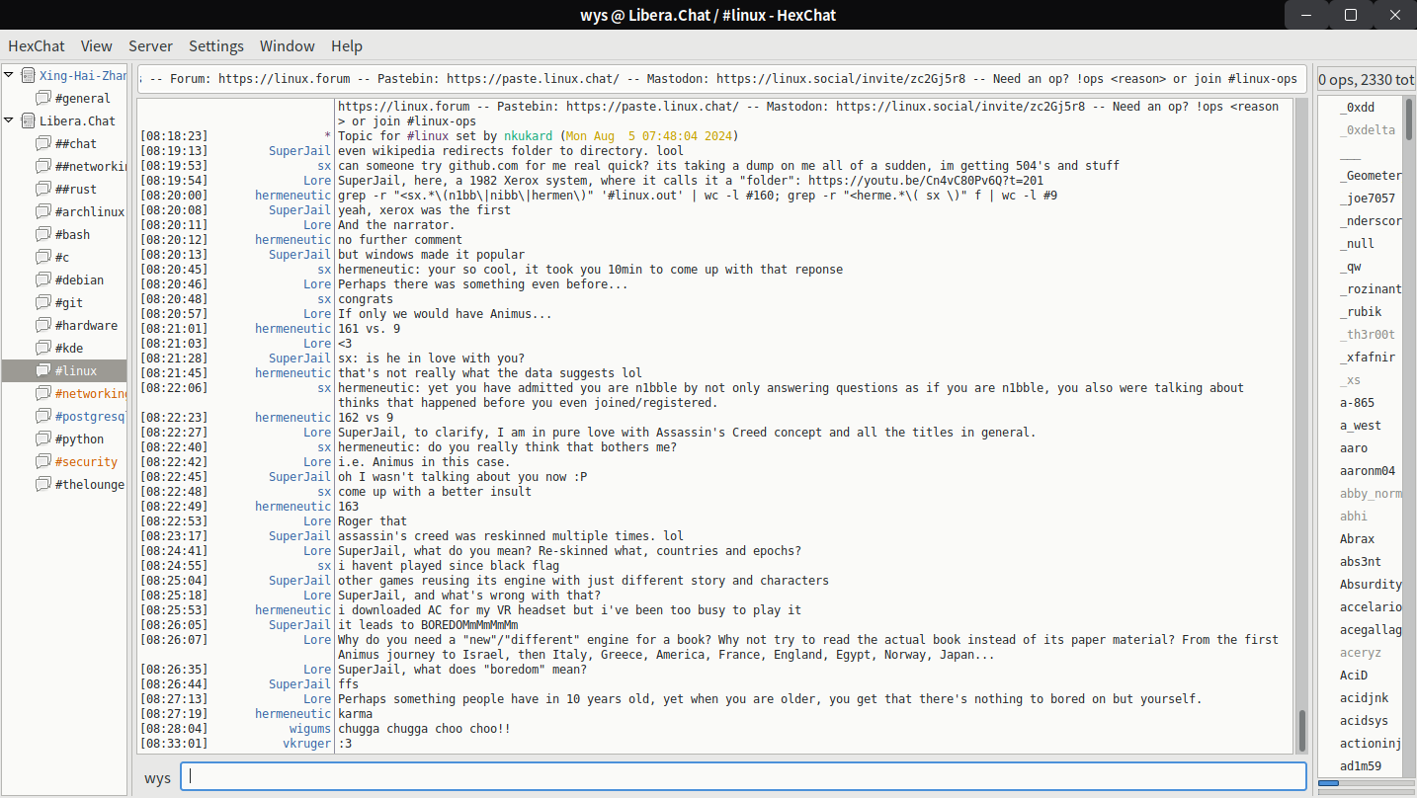
Task: Open the HexChat menu
Action: tap(37, 46)
